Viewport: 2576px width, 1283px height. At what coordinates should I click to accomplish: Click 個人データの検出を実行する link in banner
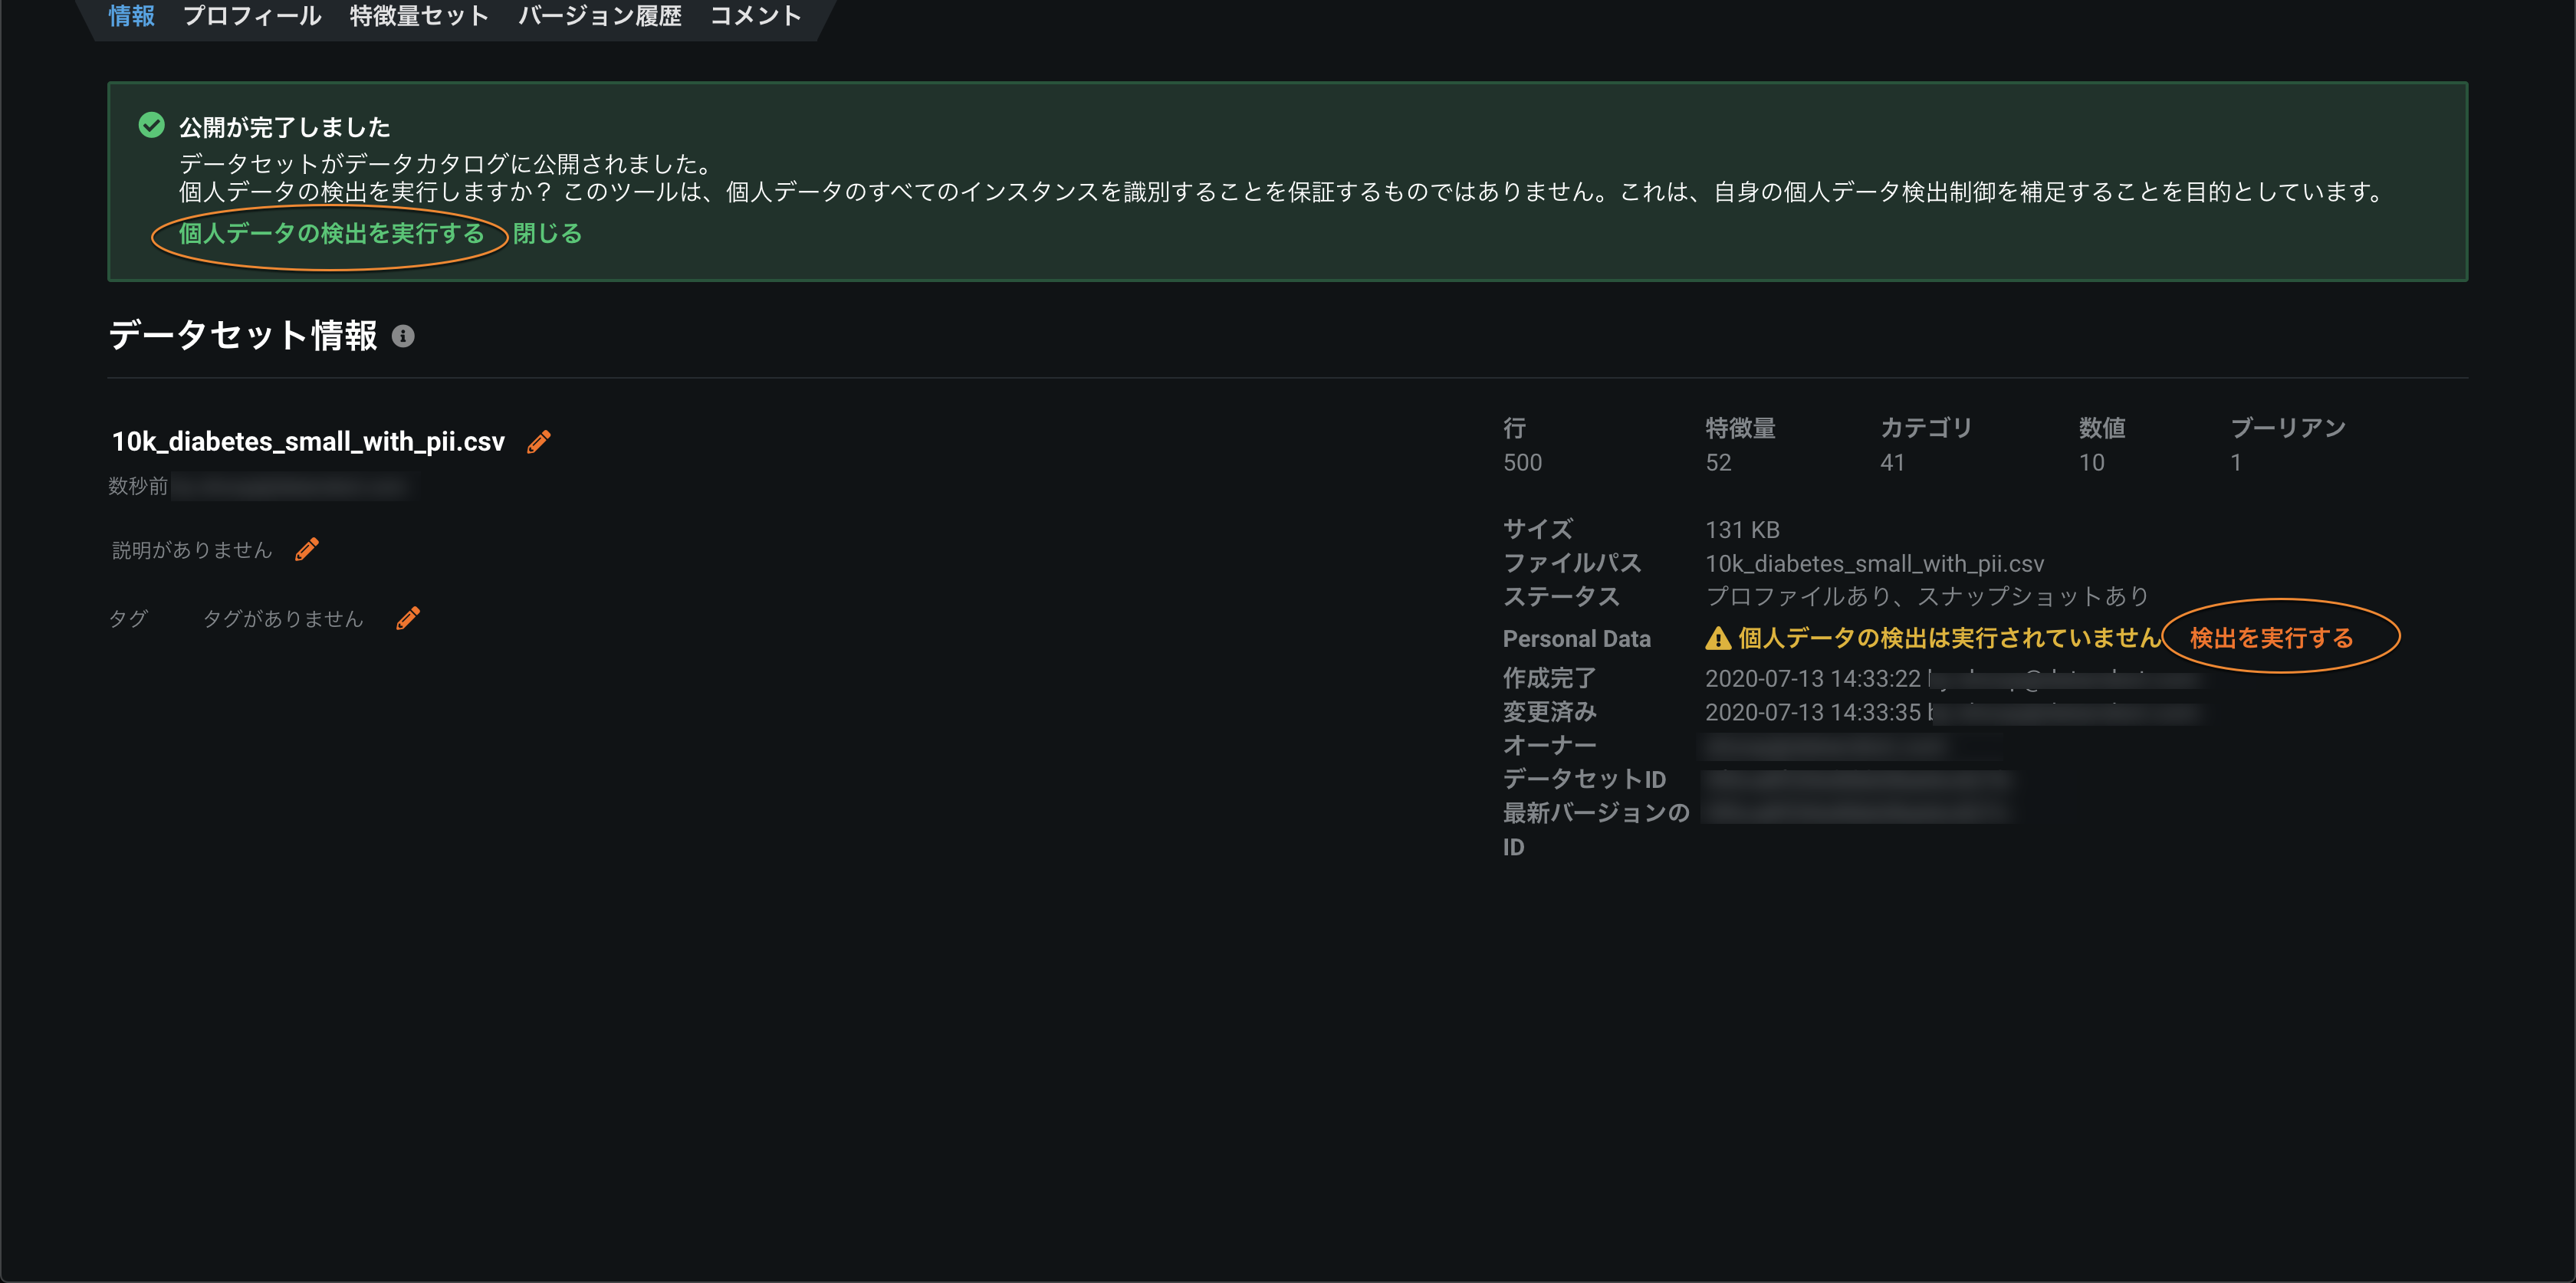331,233
